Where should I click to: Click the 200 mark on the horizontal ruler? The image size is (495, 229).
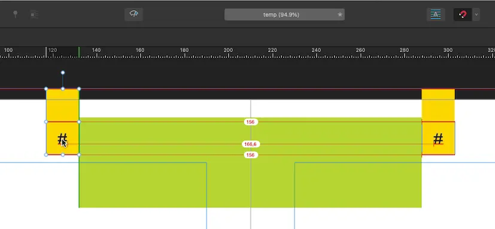(x=228, y=50)
